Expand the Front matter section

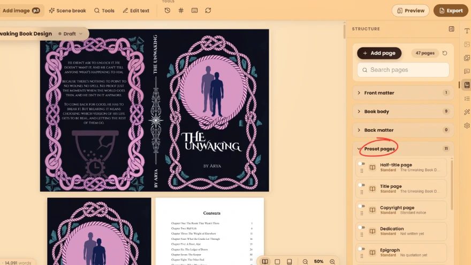[403, 93]
